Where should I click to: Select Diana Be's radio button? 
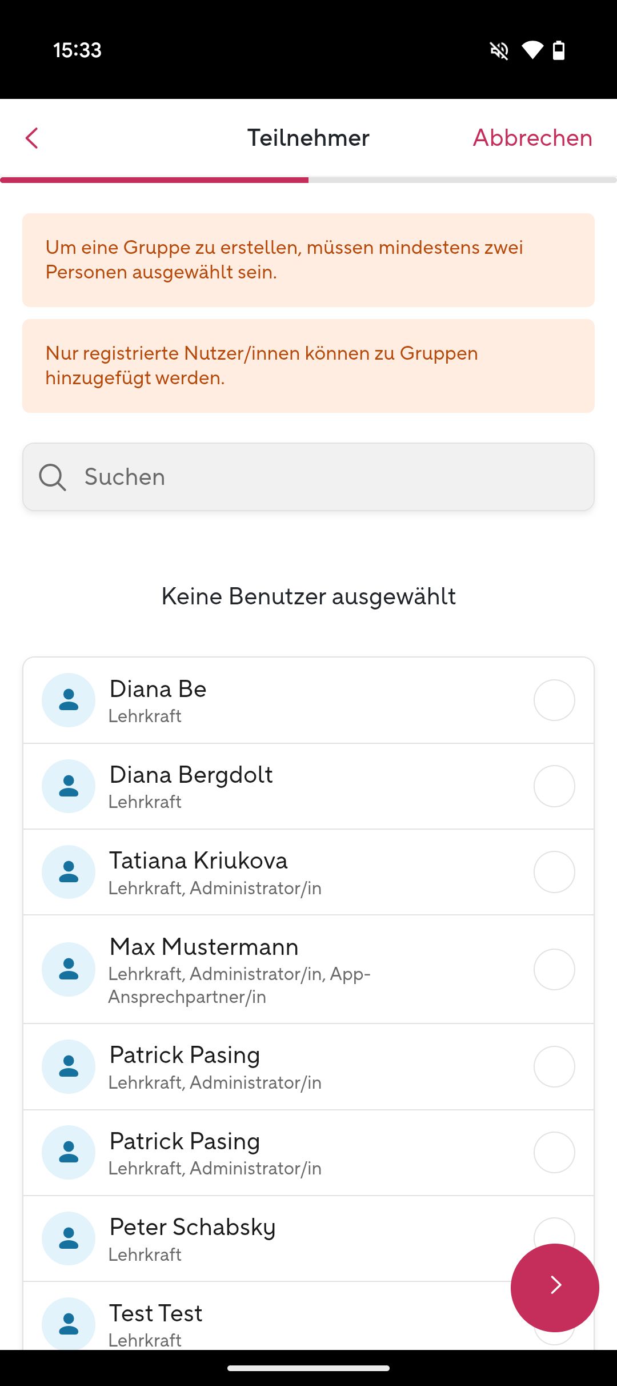pyautogui.click(x=554, y=700)
